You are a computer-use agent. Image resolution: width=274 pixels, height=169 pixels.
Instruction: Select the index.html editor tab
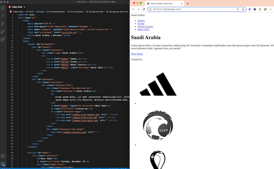coord(17,7)
